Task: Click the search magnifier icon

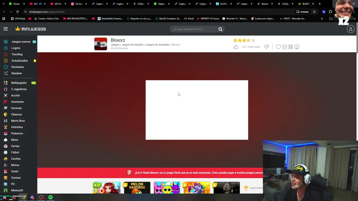Action: [x=220, y=29]
